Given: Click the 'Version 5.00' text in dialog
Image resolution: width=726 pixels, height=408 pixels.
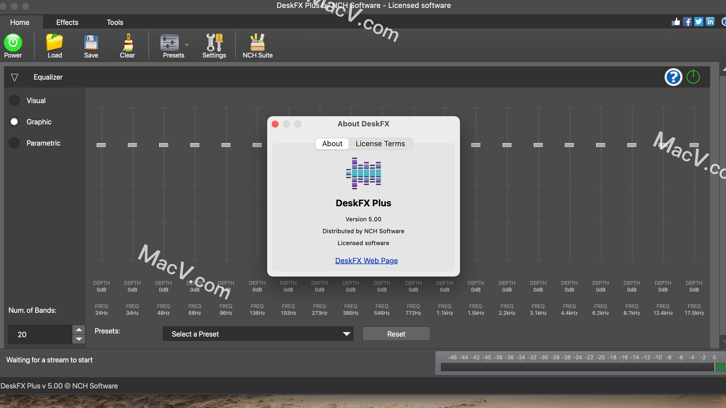Looking at the screenshot, I should click(363, 219).
